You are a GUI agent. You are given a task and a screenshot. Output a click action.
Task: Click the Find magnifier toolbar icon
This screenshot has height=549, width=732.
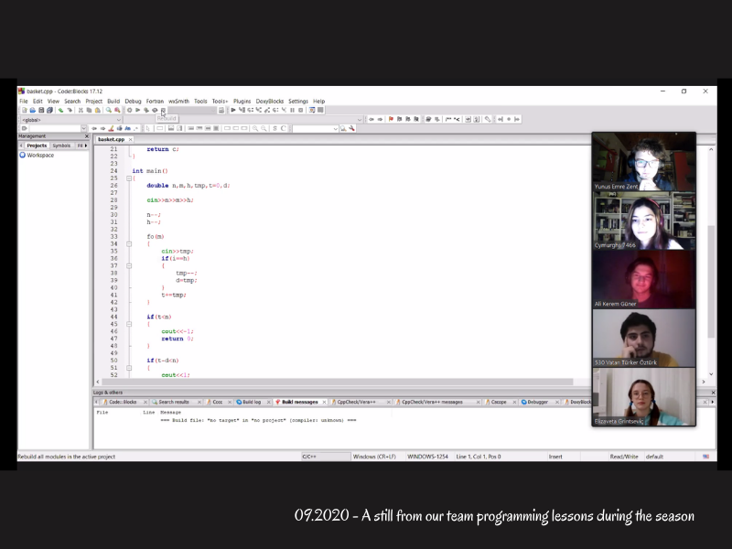109,110
